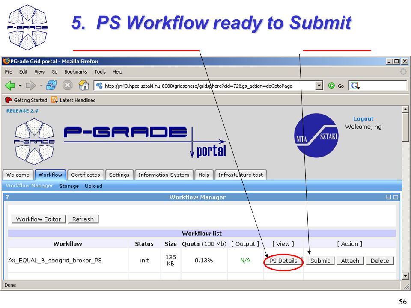Go to the Storage subtab

(69, 186)
